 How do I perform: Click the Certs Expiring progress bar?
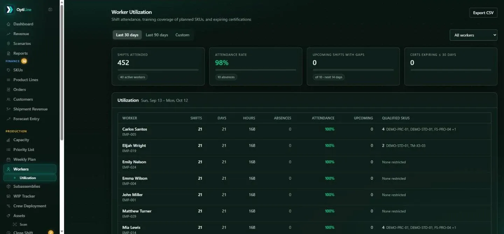coord(450,70)
